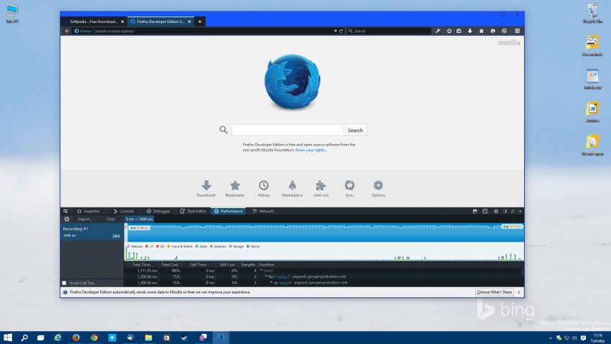Click the start page search input field

(x=287, y=130)
